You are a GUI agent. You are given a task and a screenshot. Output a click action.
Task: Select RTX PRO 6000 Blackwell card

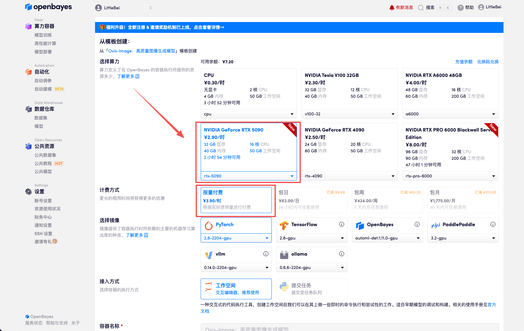[450, 147]
